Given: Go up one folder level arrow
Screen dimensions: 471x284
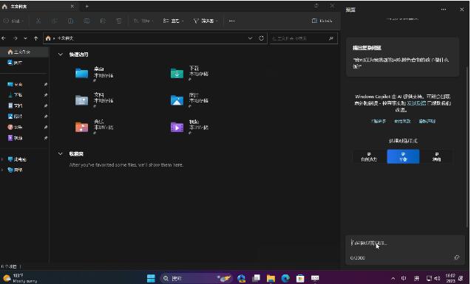Looking at the screenshot, I should (x=35, y=38).
